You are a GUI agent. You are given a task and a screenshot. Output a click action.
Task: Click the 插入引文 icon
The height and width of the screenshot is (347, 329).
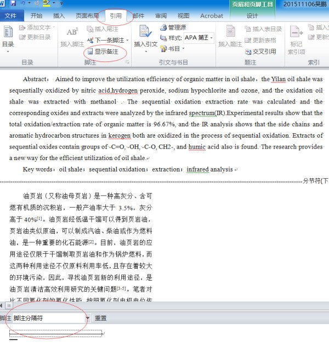tap(145, 31)
